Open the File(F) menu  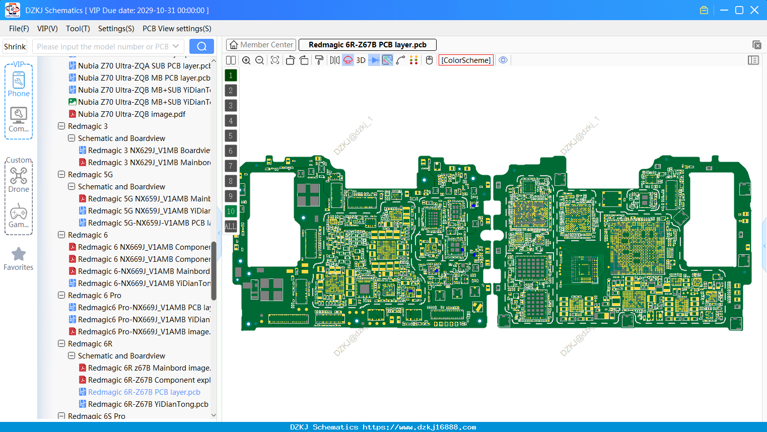point(19,29)
